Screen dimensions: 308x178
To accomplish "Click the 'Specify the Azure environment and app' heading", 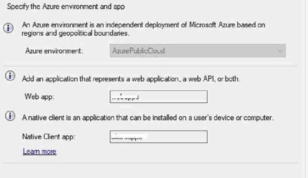I will tap(66, 7).
